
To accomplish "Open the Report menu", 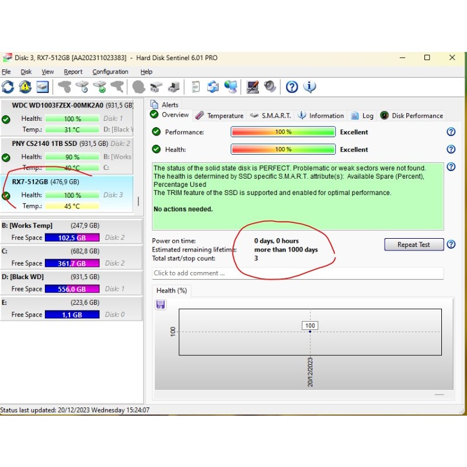I will tap(73, 72).
